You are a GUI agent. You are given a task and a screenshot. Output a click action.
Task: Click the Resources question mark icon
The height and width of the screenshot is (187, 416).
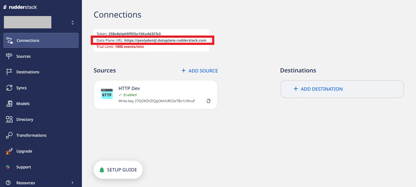[x=8, y=183]
